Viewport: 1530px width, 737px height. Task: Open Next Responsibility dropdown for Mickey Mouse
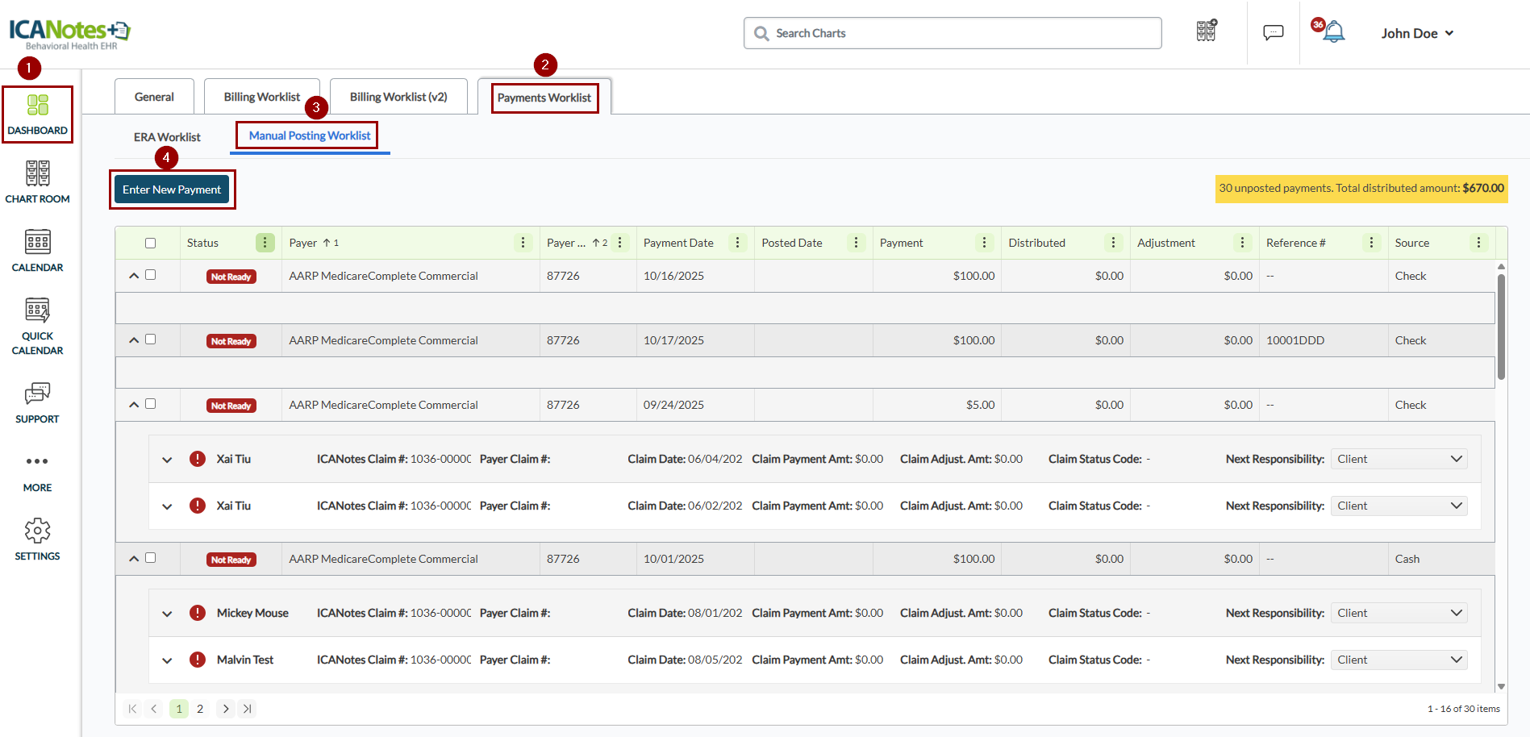tap(1398, 614)
